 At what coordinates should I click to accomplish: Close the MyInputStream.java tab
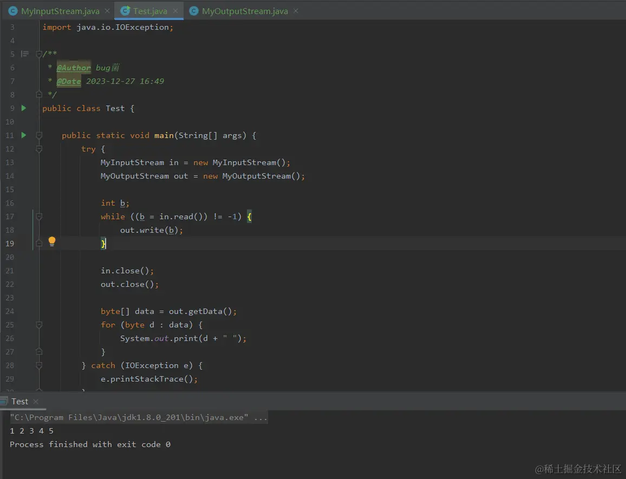tap(107, 11)
